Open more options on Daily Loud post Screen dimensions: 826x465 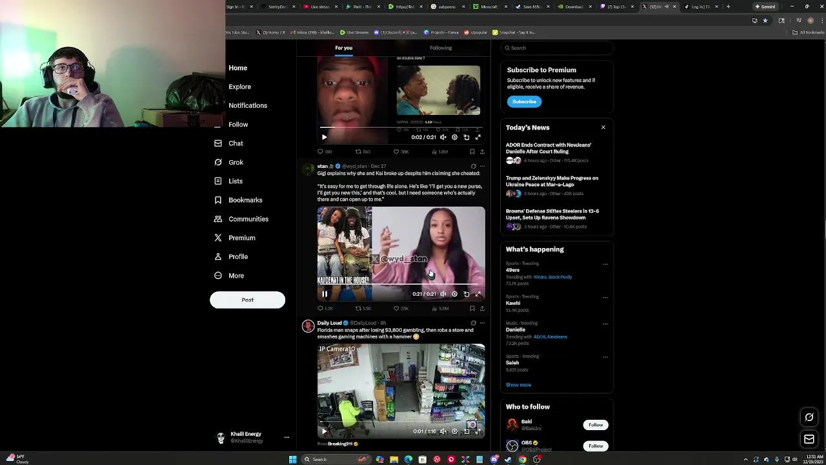point(482,323)
